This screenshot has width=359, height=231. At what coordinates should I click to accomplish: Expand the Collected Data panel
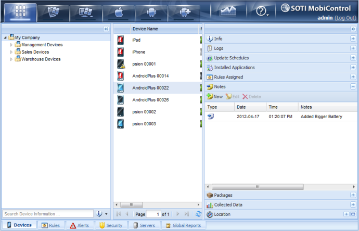click(x=353, y=204)
